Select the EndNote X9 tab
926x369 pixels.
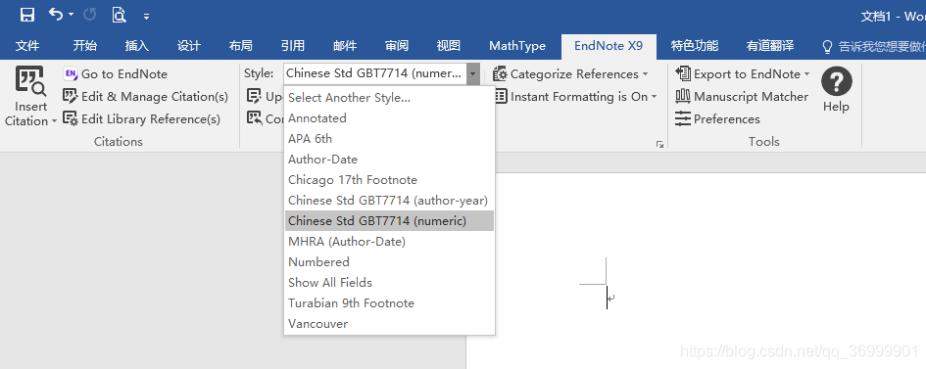[609, 46]
